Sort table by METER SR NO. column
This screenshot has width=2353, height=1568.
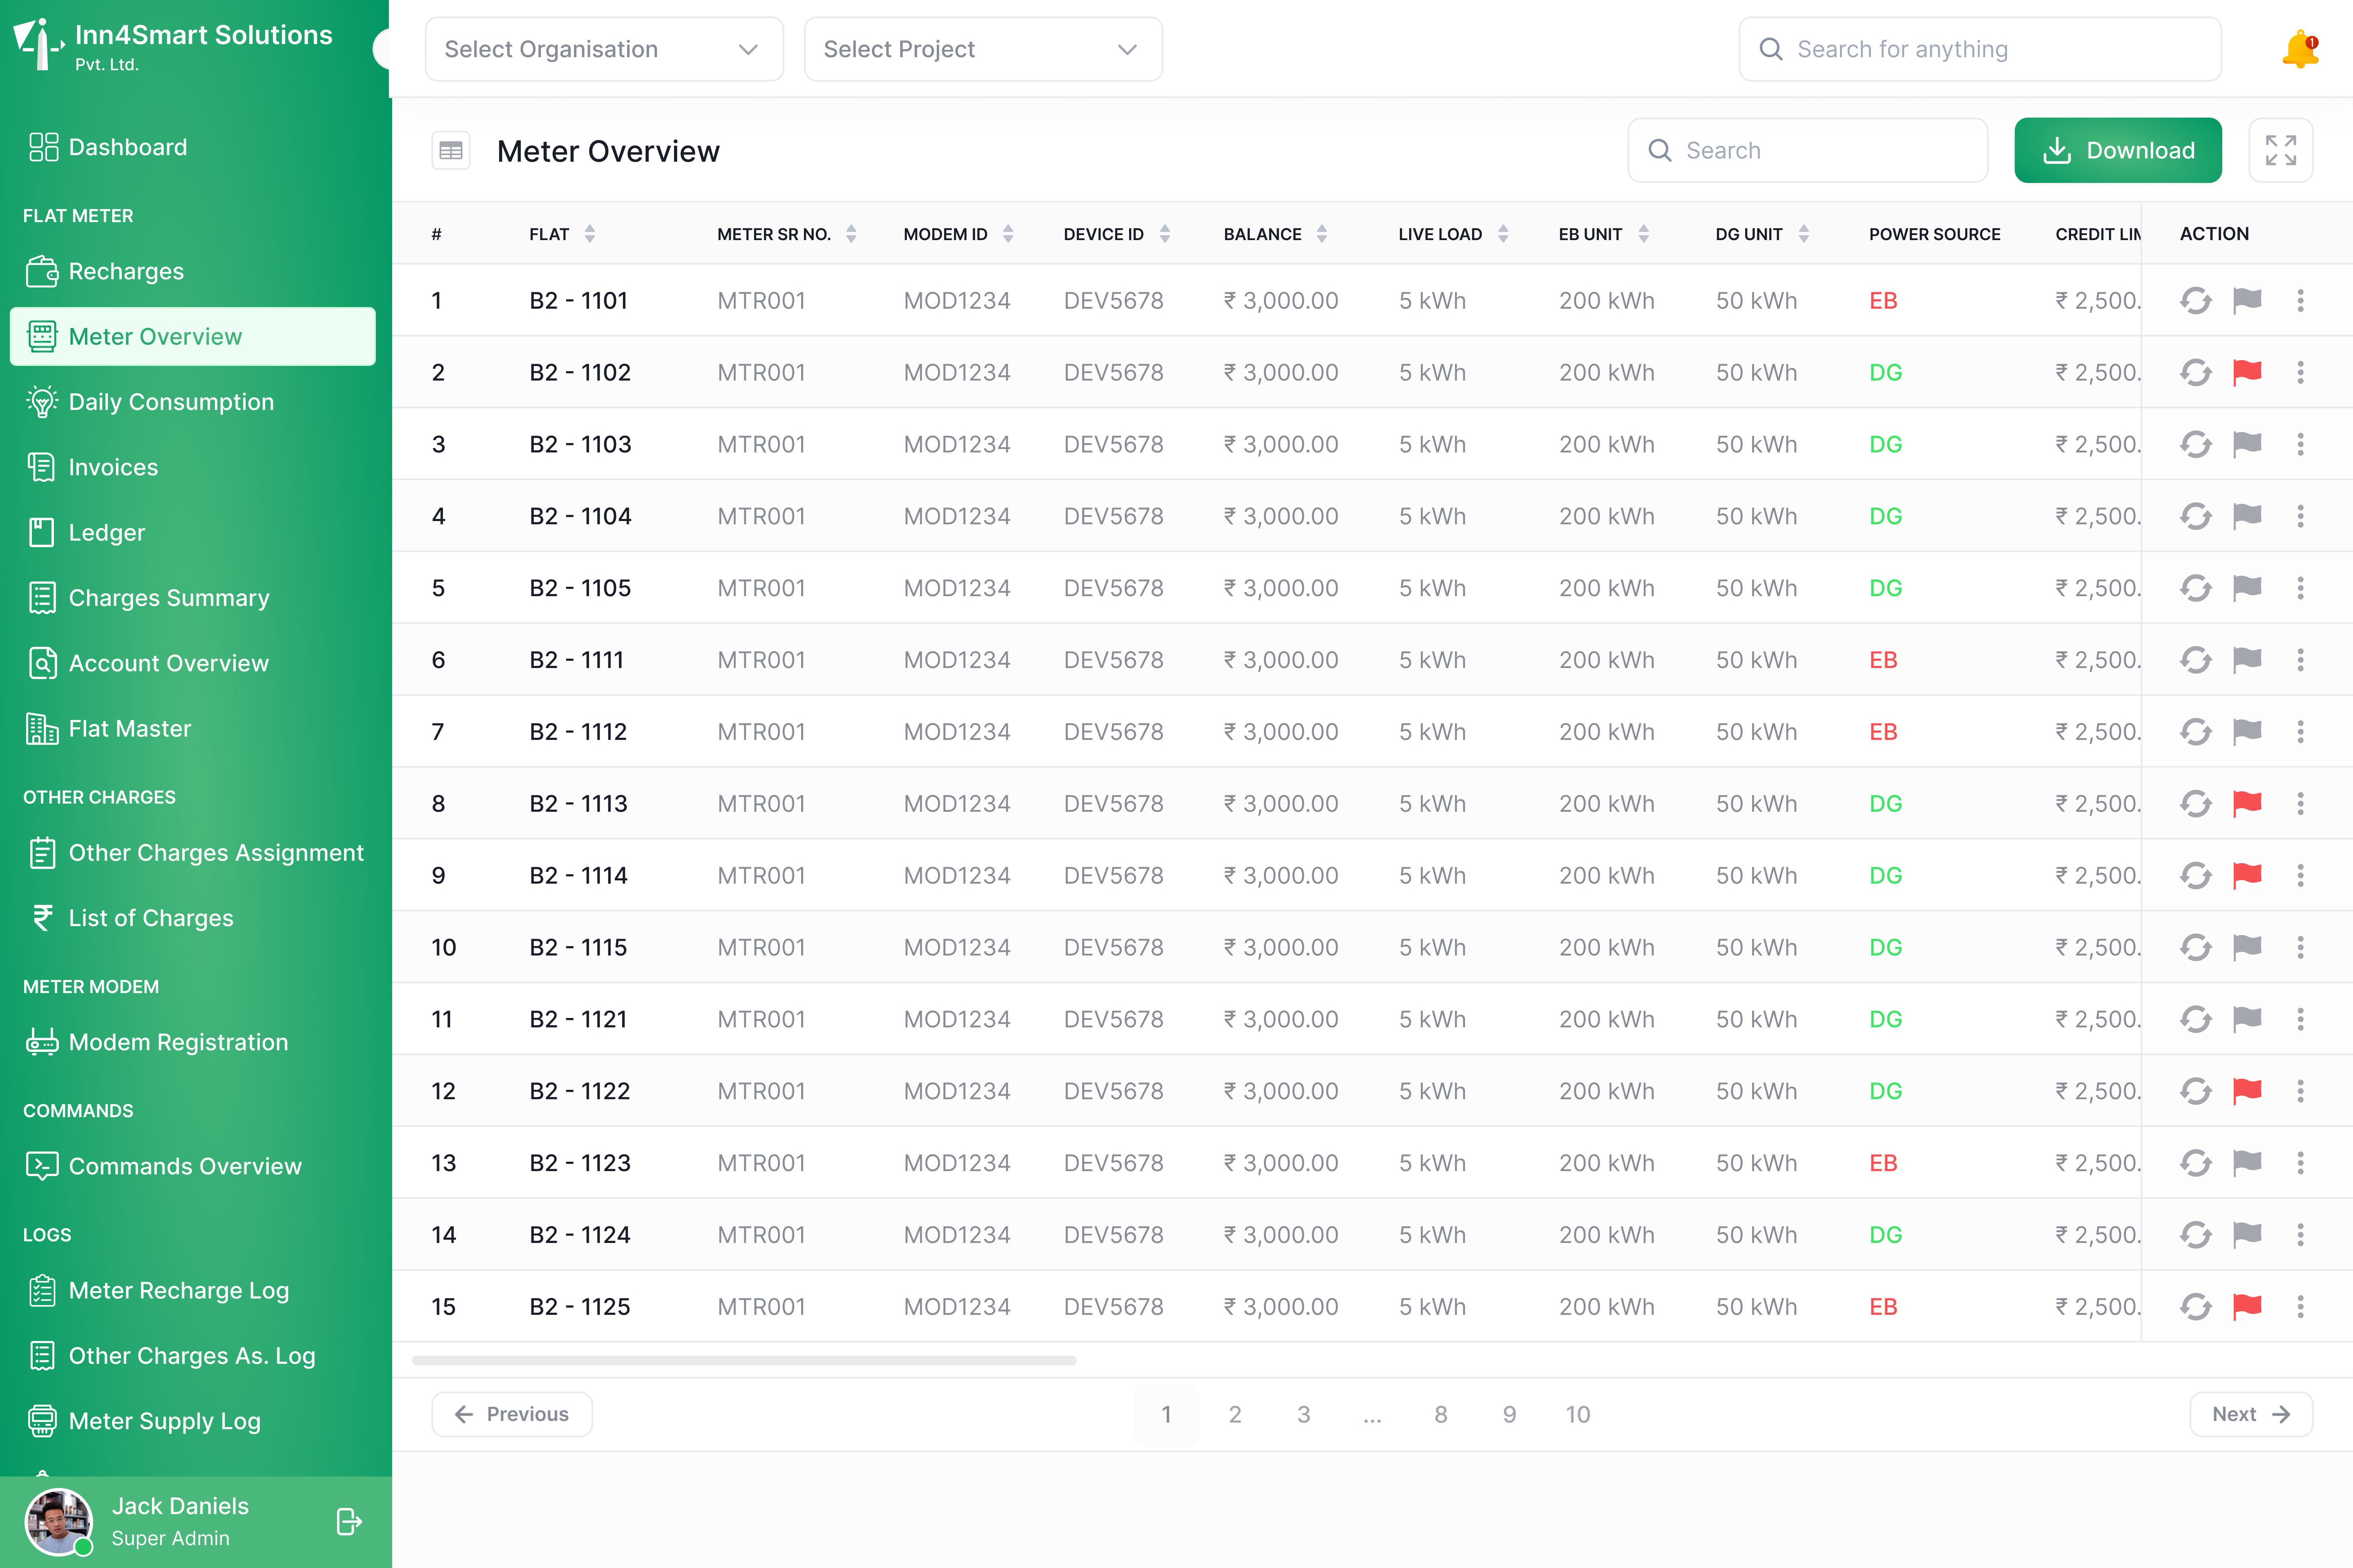pos(851,234)
